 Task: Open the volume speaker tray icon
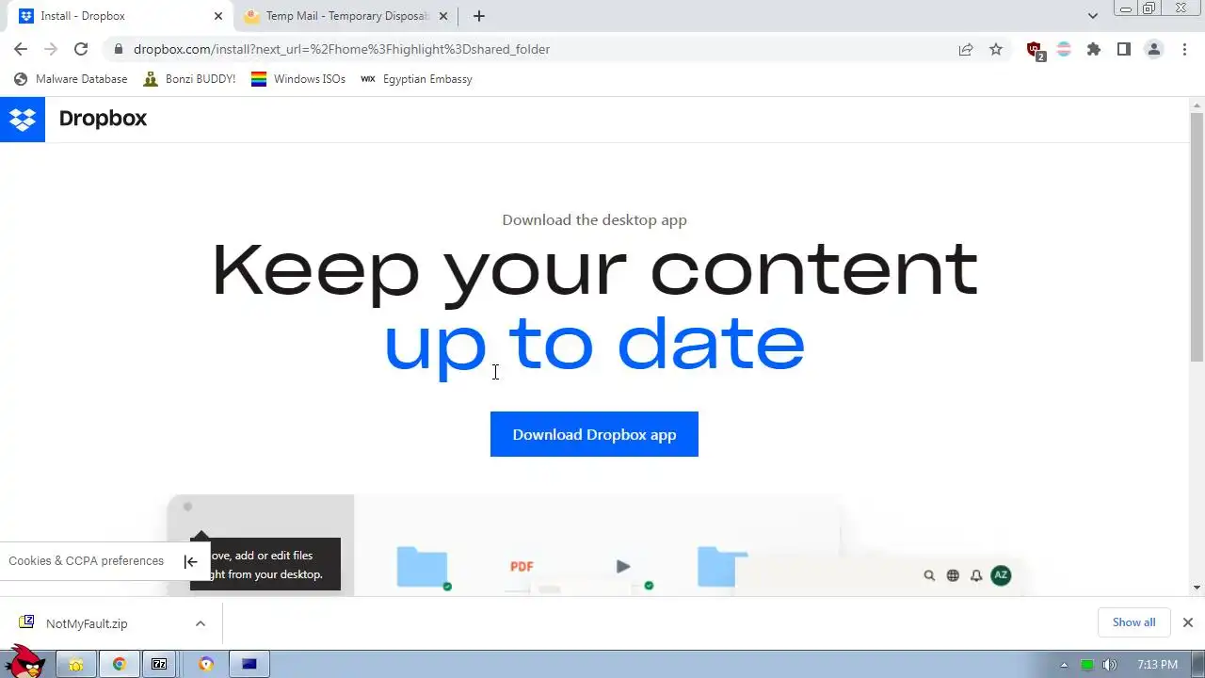[1110, 666]
